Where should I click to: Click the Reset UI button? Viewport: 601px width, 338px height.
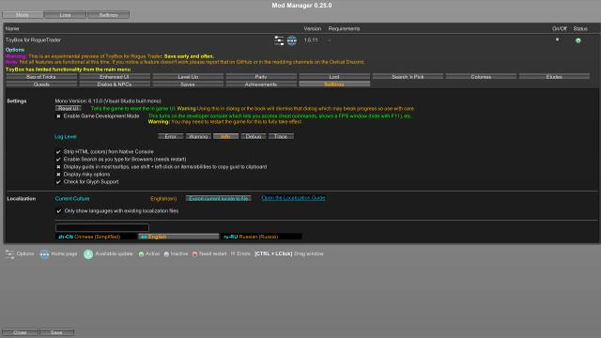click(x=69, y=109)
